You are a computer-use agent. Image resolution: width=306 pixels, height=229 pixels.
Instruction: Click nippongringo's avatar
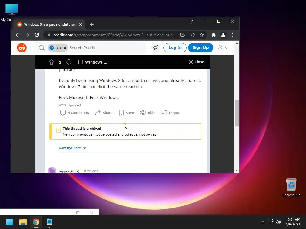[52, 170]
